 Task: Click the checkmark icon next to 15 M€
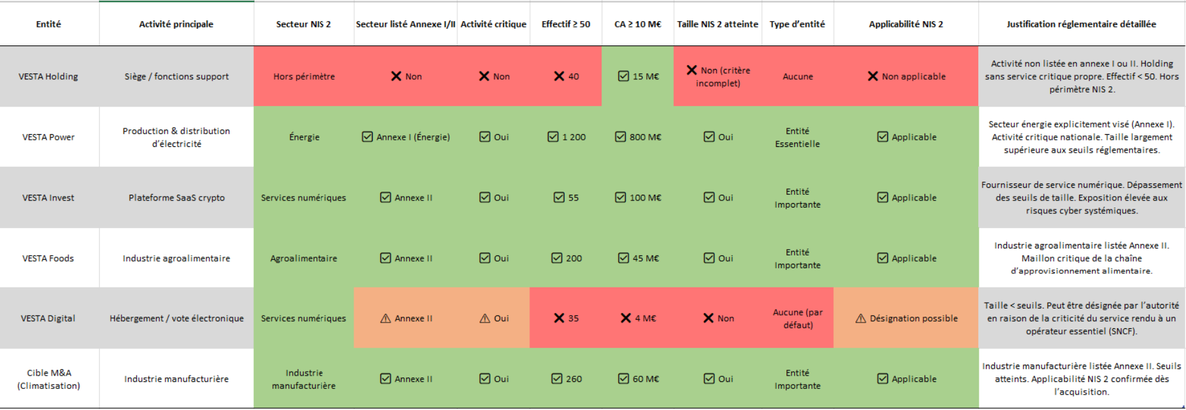point(623,76)
